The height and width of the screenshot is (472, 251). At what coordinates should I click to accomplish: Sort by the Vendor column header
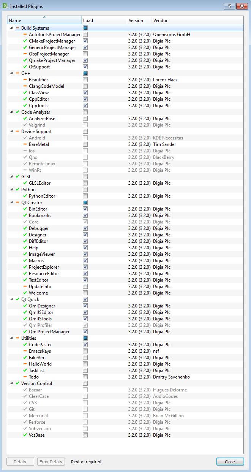click(x=197, y=21)
